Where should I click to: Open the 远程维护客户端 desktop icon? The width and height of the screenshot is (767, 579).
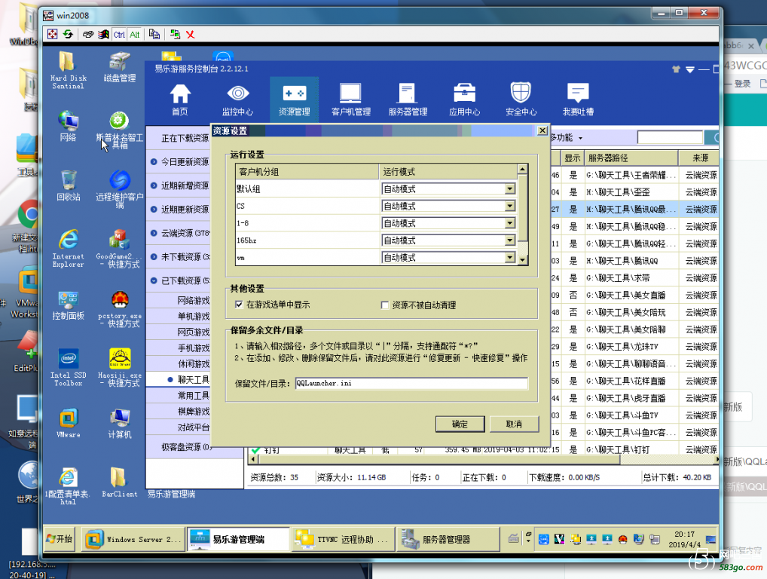click(119, 189)
